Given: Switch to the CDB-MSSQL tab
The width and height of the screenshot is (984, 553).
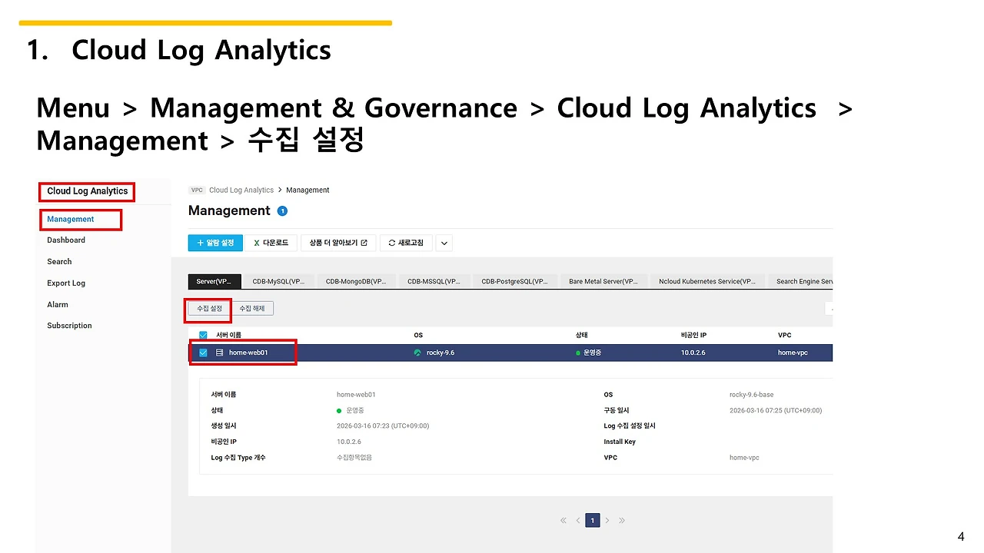Looking at the screenshot, I should pos(434,282).
